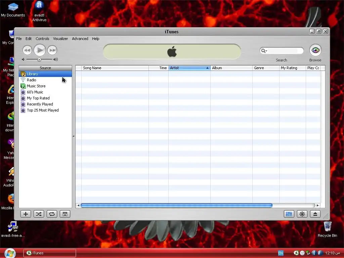Open avast! Antivirus desktop icon

tap(39, 11)
